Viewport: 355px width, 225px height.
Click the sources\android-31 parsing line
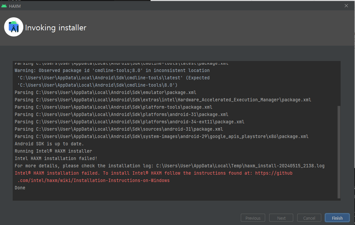click(119, 129)
